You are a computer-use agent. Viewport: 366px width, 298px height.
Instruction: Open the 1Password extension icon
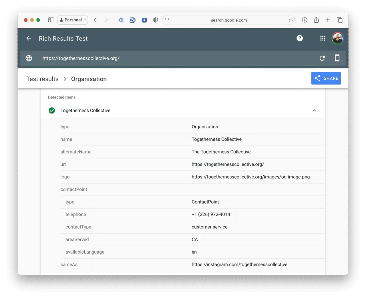click(121, 20)
